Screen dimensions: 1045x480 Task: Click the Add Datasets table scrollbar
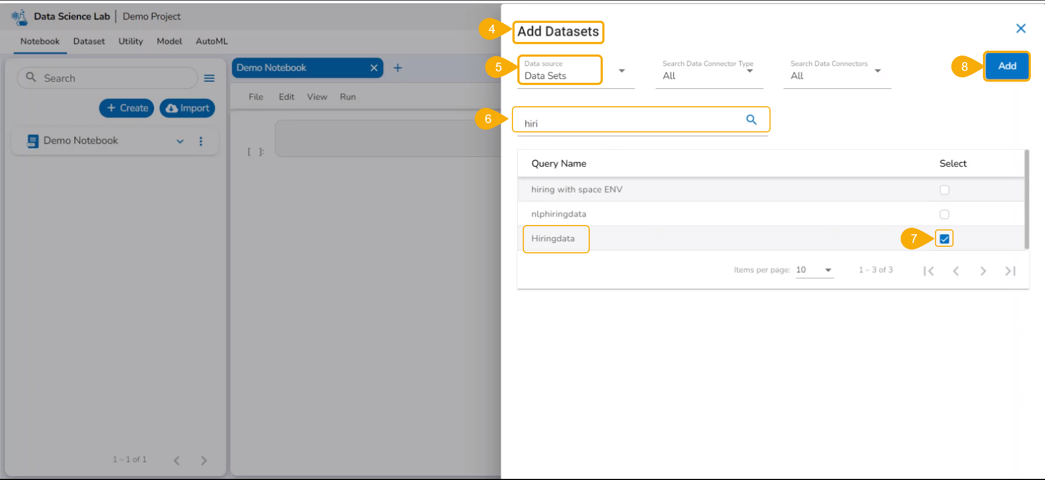click(1027, 199)
